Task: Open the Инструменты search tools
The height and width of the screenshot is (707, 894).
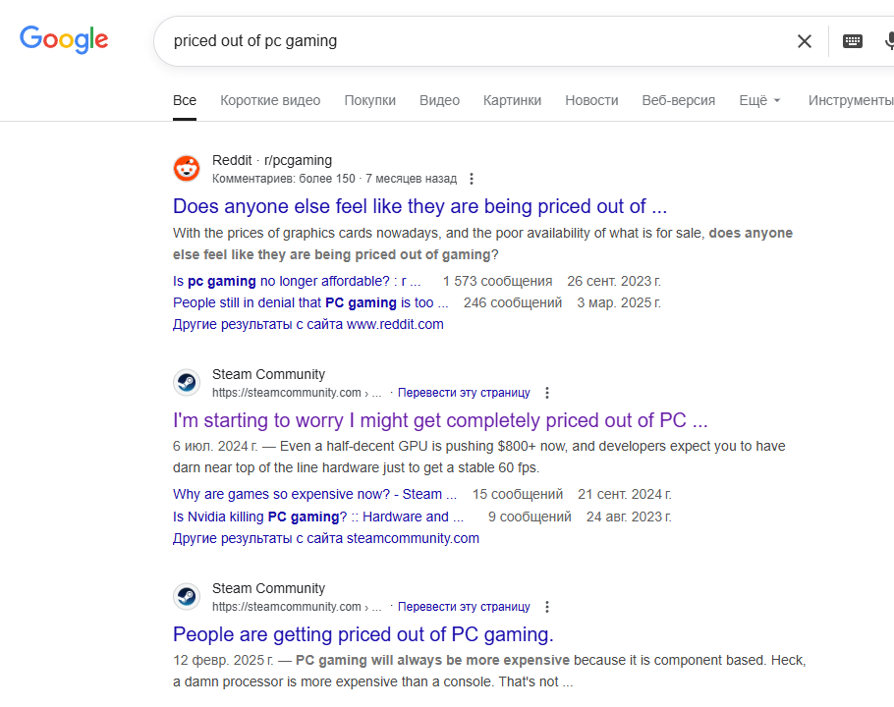Action: [850, 100]
